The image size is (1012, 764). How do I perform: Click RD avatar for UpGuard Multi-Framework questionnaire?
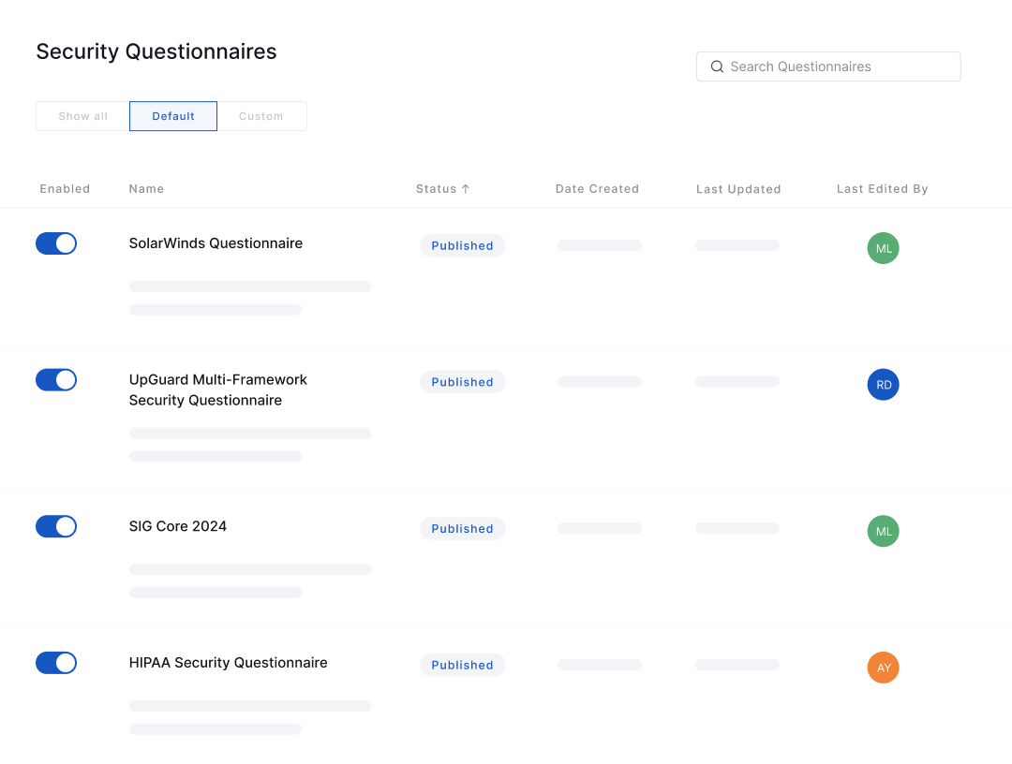(x=883, y=385)
